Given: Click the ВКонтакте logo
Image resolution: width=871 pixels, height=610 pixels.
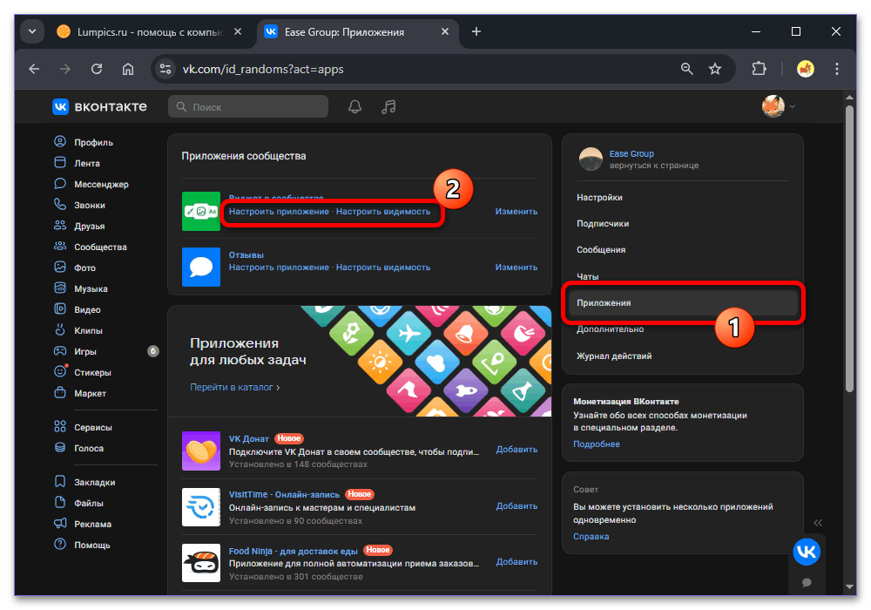Looking at the screenshot, I should tap(100, 106).
